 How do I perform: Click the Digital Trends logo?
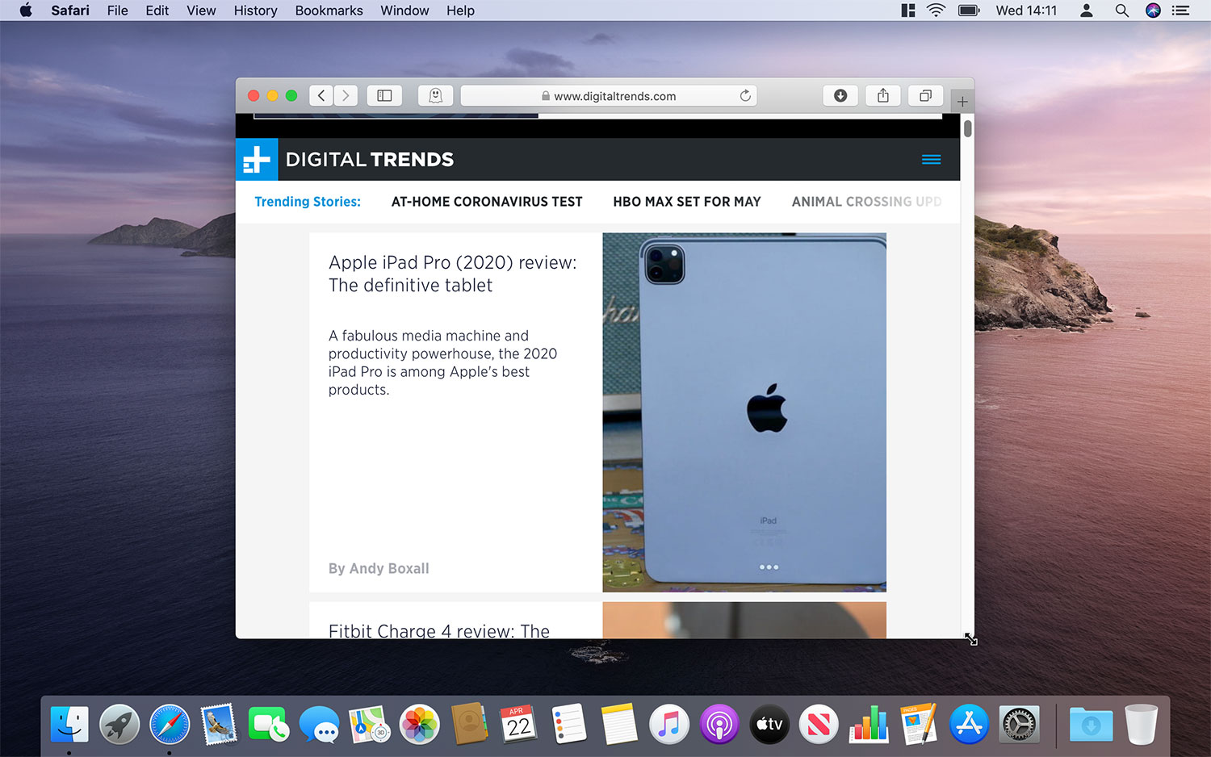click(347, 160)
